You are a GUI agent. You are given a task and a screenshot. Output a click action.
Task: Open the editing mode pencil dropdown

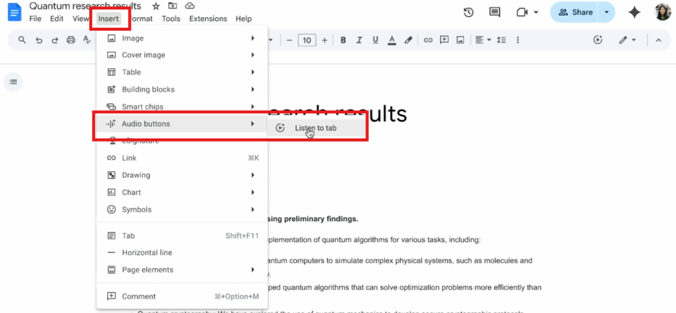click(x=627, y=40)
